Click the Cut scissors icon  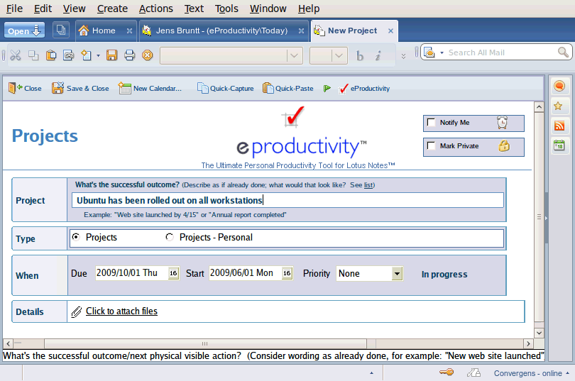[x=16, y=55]
